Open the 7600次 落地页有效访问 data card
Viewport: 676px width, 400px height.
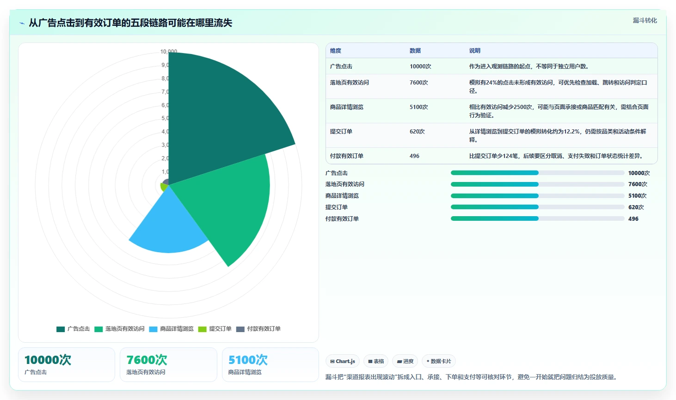pos(168,365)
